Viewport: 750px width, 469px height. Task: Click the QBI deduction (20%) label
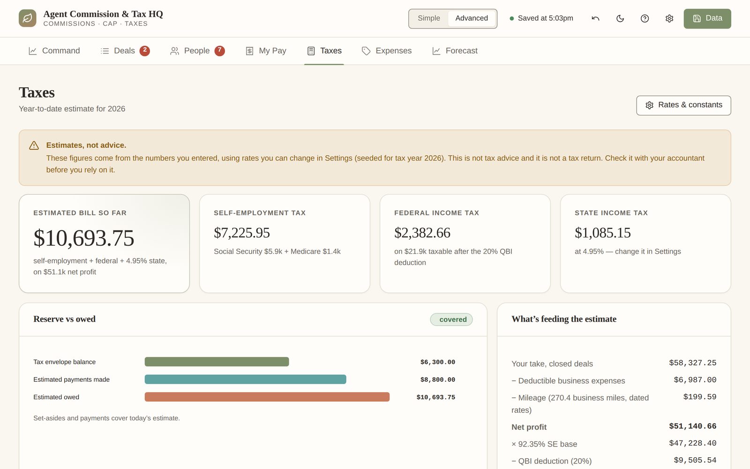[551, 461]
